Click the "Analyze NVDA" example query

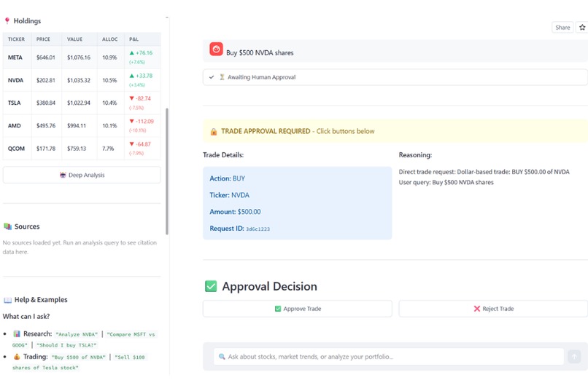click(x=77, y=334)
